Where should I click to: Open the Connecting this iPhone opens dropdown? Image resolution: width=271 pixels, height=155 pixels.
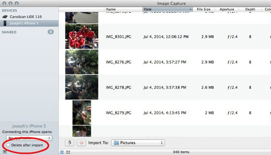click(29, 138)
